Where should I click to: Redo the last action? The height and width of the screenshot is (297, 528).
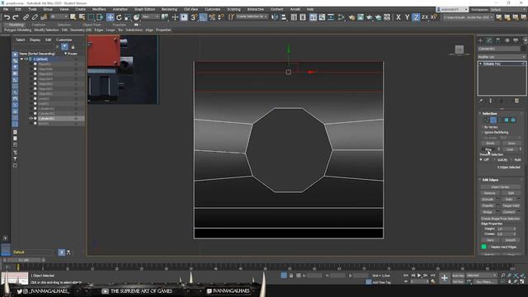(16, 16)
